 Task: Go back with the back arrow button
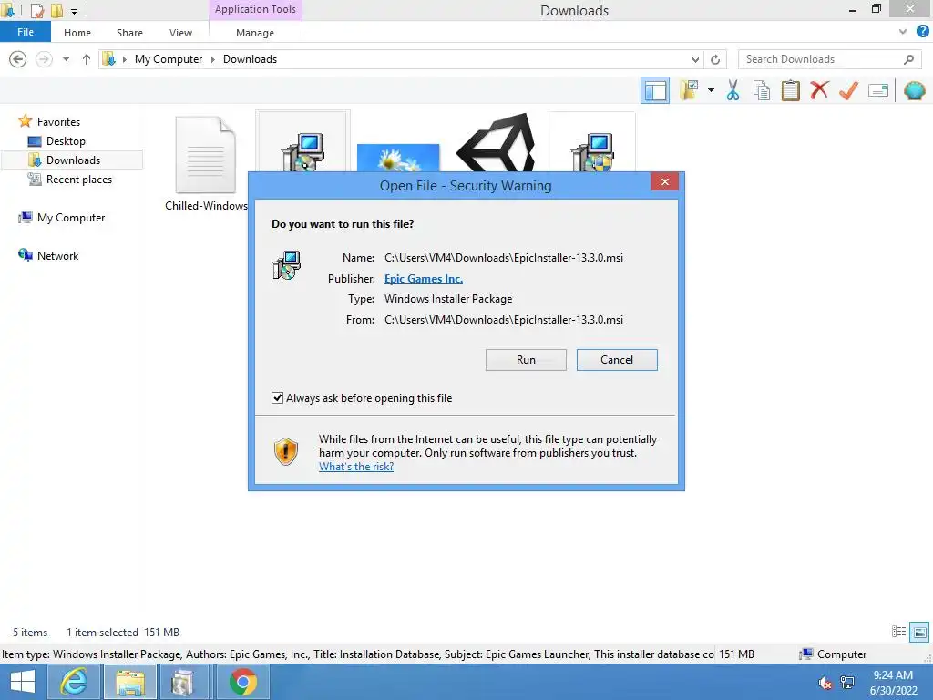(x=18, y=59)
